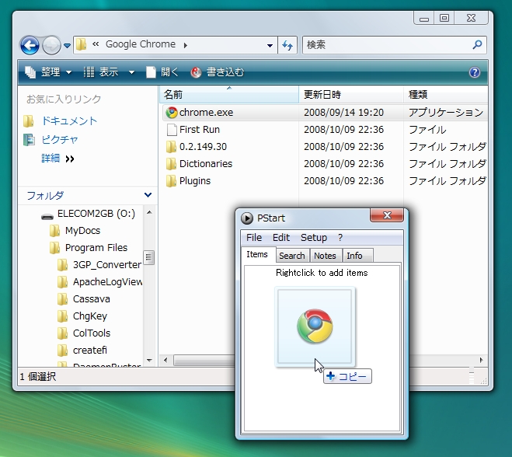
Task: Close the PStart window
Action: (387, 215)
